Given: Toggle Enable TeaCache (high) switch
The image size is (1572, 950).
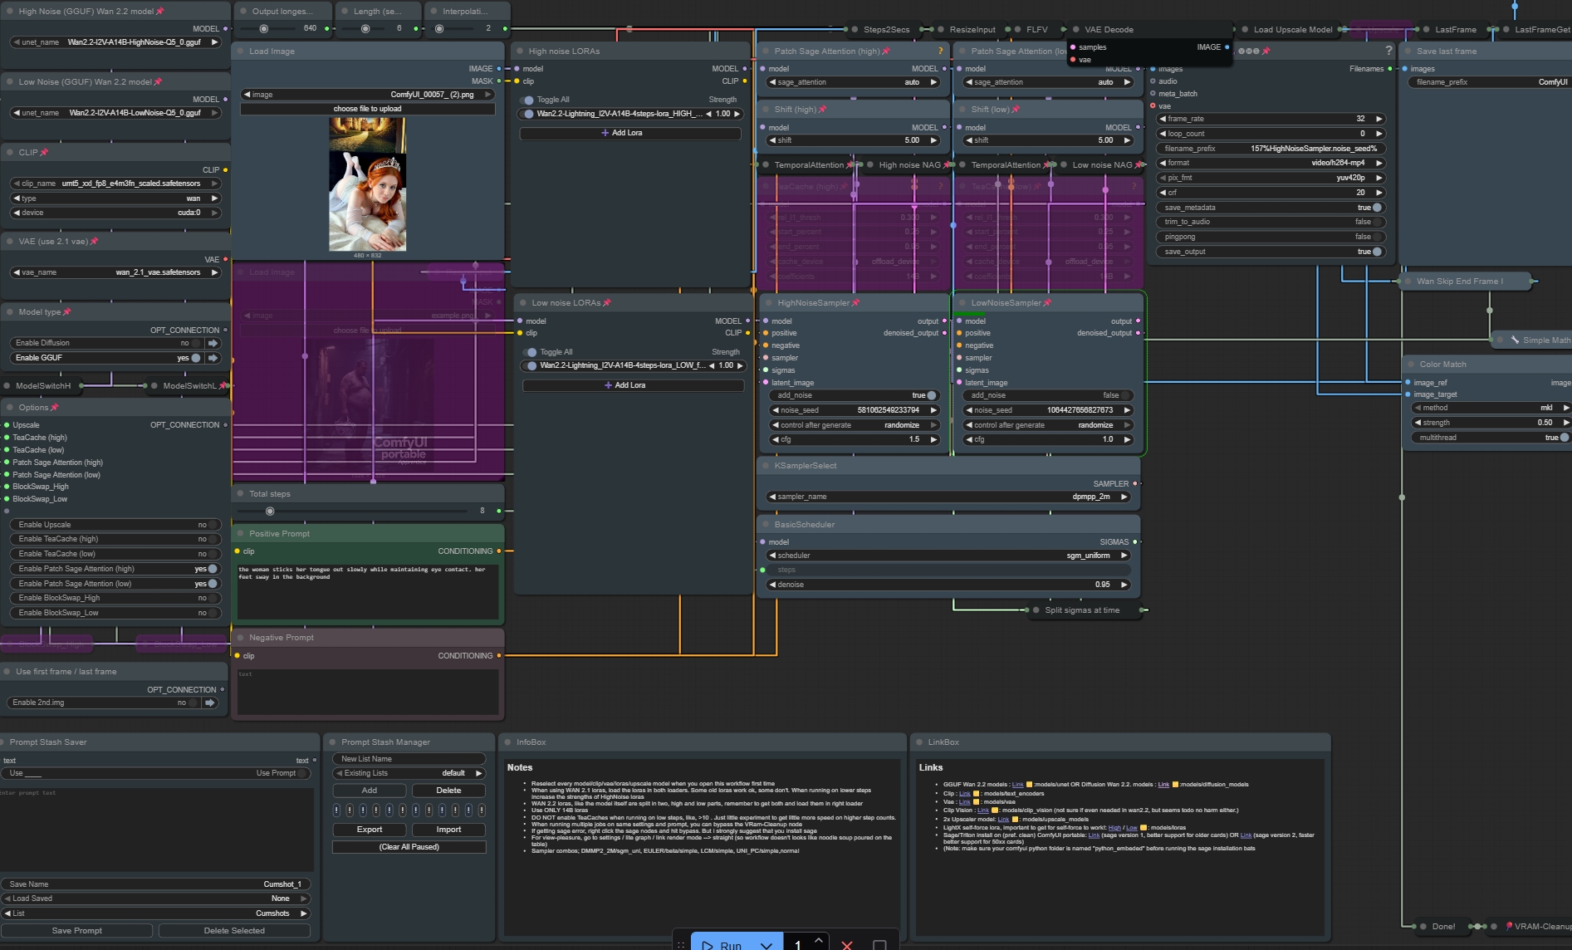Looking at the screenshot, I should click(213, 539).
